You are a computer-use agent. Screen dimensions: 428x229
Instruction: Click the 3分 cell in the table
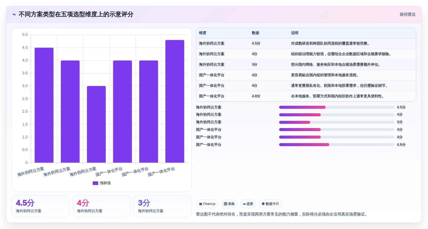click(255, 64)
